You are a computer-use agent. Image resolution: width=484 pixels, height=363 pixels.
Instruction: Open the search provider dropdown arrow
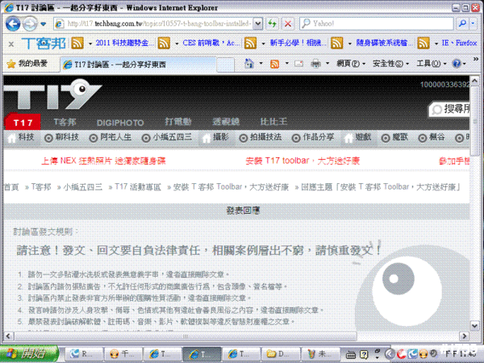(473, 23)
